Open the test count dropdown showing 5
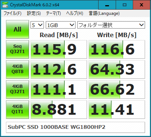 [37, 25]
